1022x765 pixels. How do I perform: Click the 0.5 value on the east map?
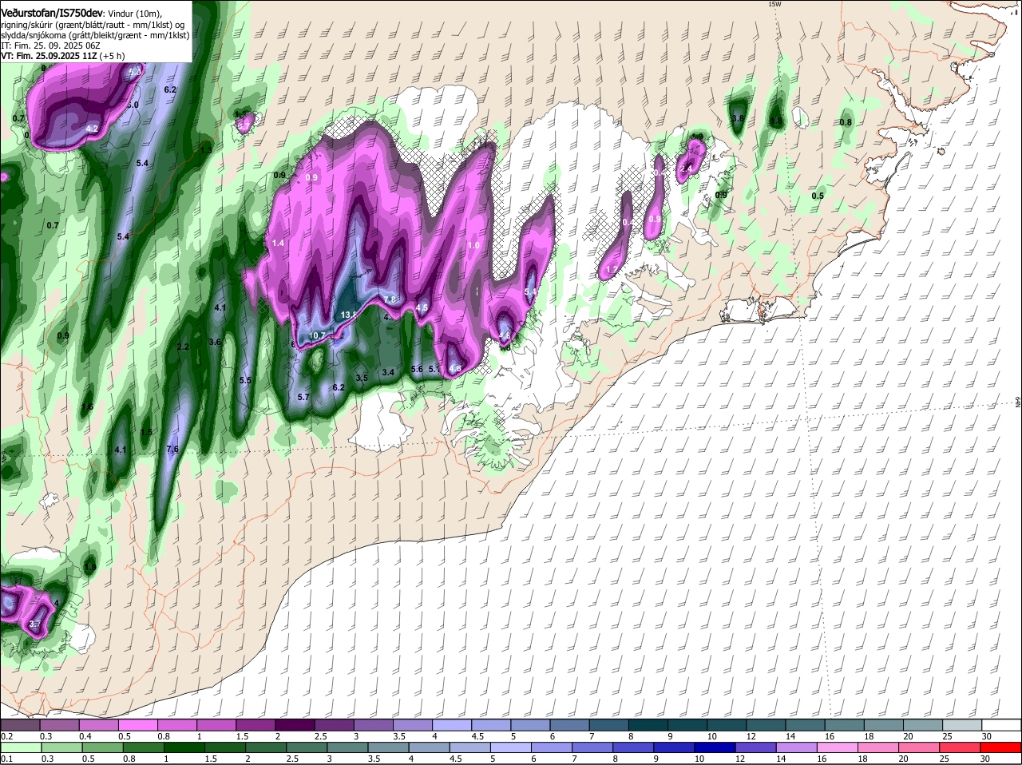(818, 196)
